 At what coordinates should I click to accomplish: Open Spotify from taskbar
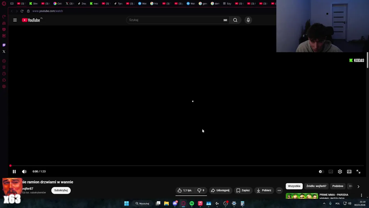tap(192, 203)
